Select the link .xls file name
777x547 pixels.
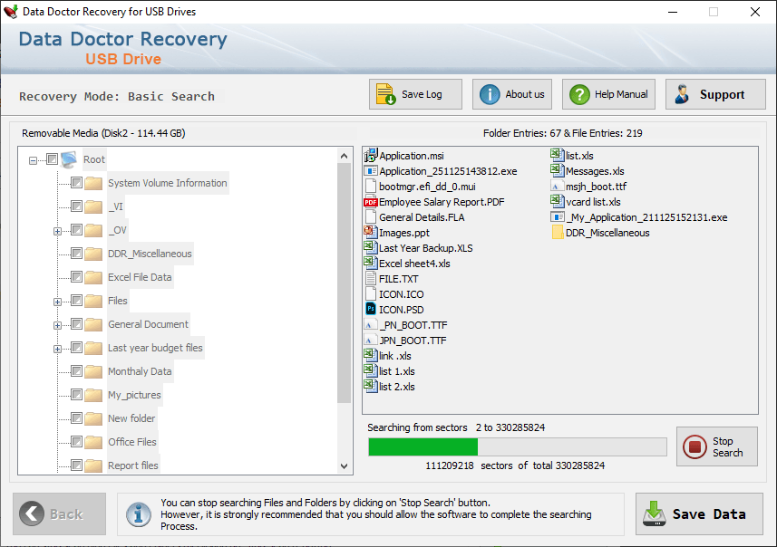pos(395,356)
